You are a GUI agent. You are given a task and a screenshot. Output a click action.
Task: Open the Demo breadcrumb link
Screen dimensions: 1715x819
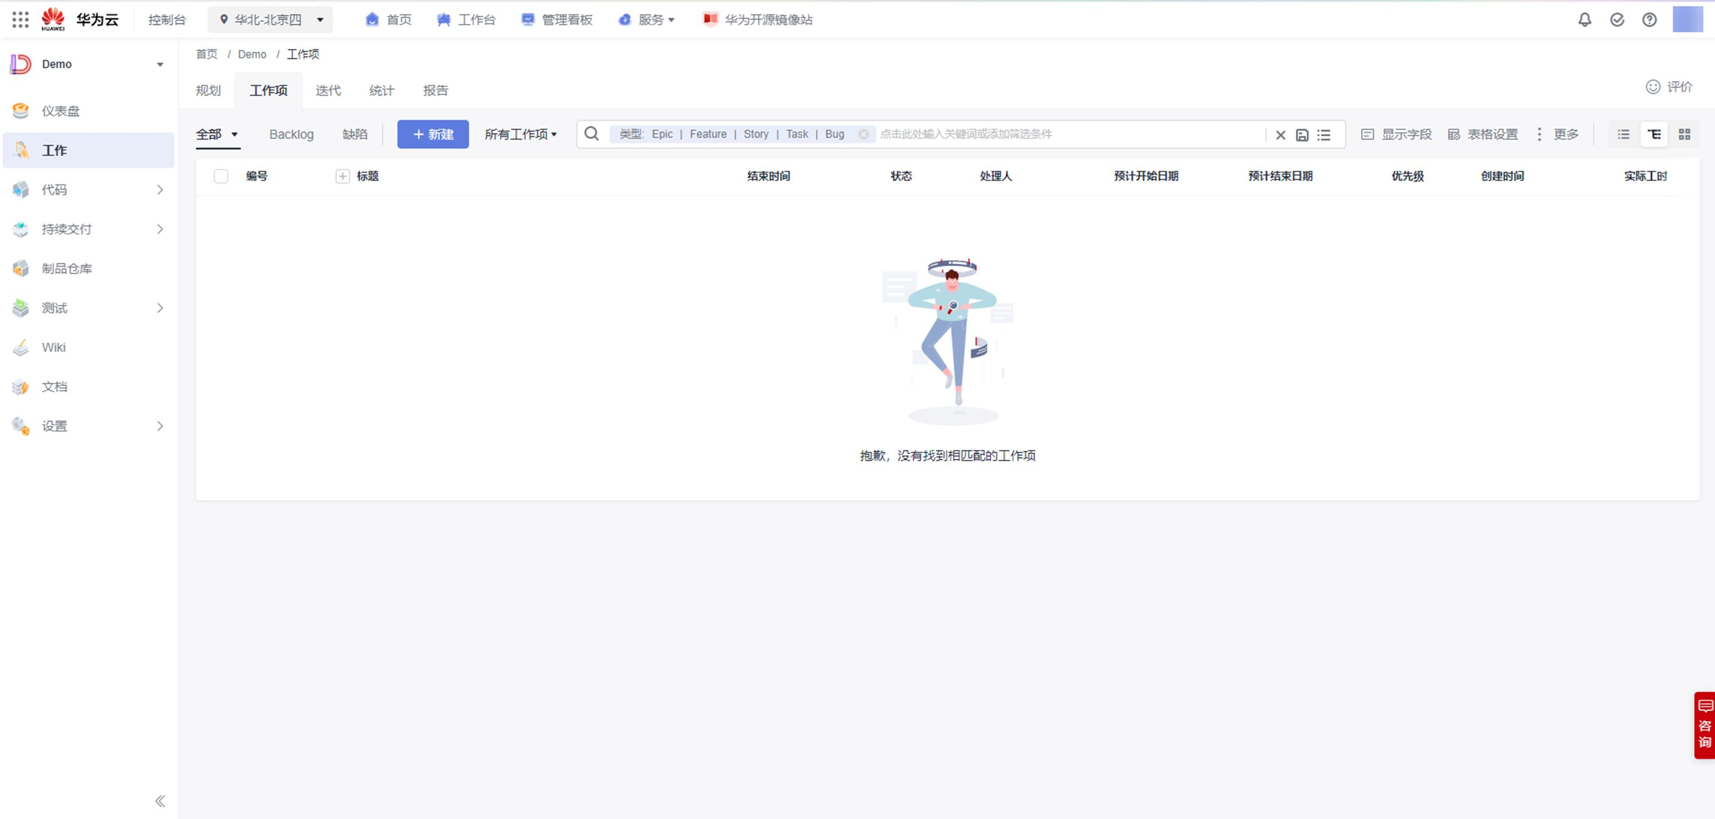pyautogui.click(x=251, y=54)
